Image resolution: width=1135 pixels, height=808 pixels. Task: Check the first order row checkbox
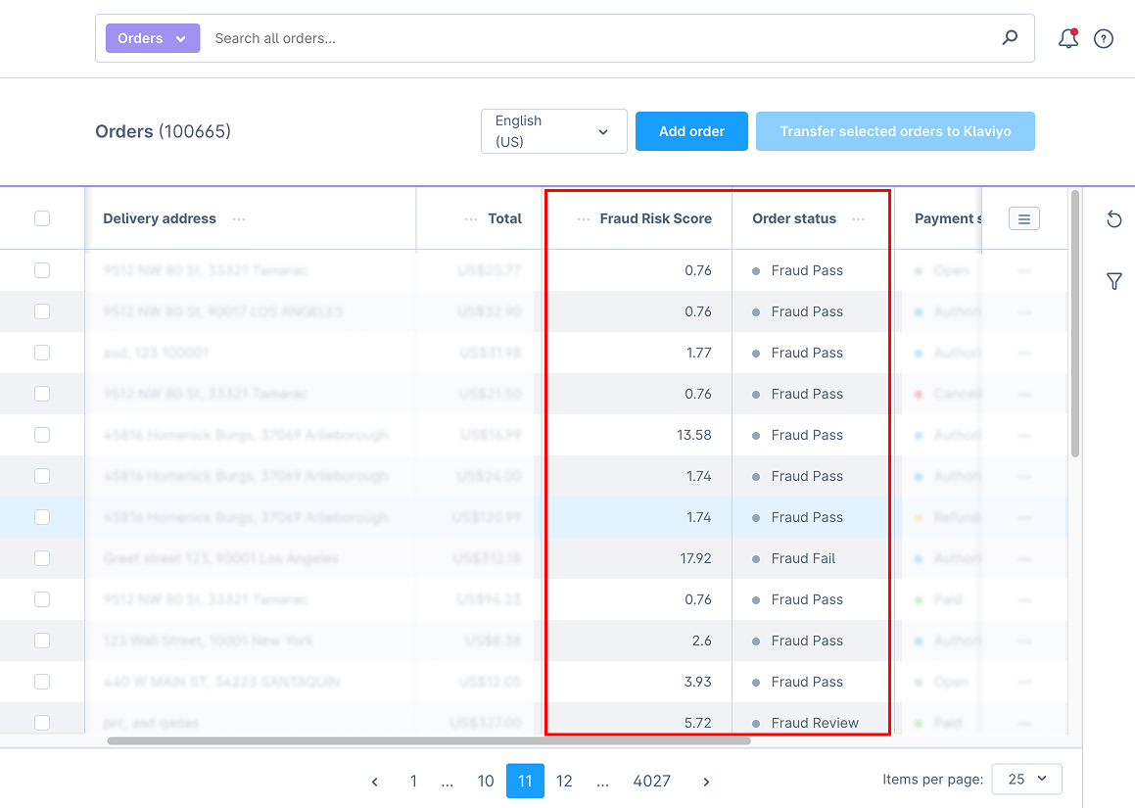42,270
